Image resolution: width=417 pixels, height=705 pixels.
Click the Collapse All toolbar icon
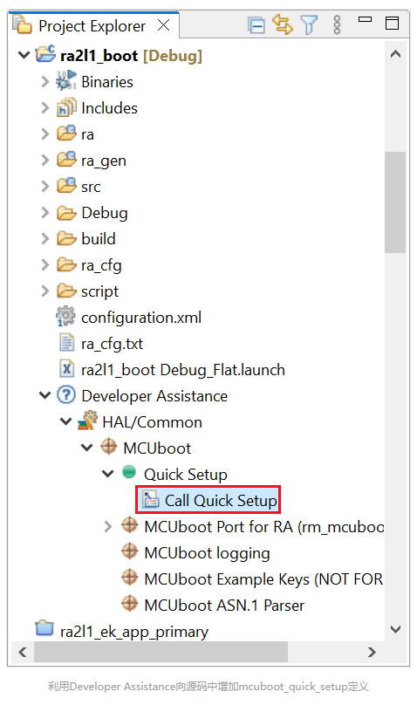click(x=256, y=25)
